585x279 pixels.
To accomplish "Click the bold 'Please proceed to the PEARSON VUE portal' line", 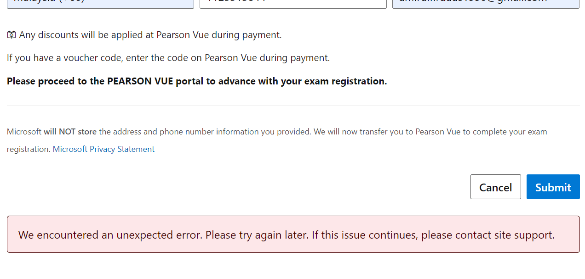I will point(197,81).
